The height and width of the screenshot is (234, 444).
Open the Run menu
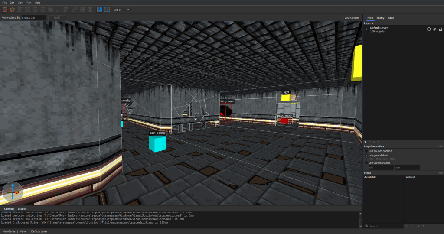pyautogui.click(x=29, y=3)
